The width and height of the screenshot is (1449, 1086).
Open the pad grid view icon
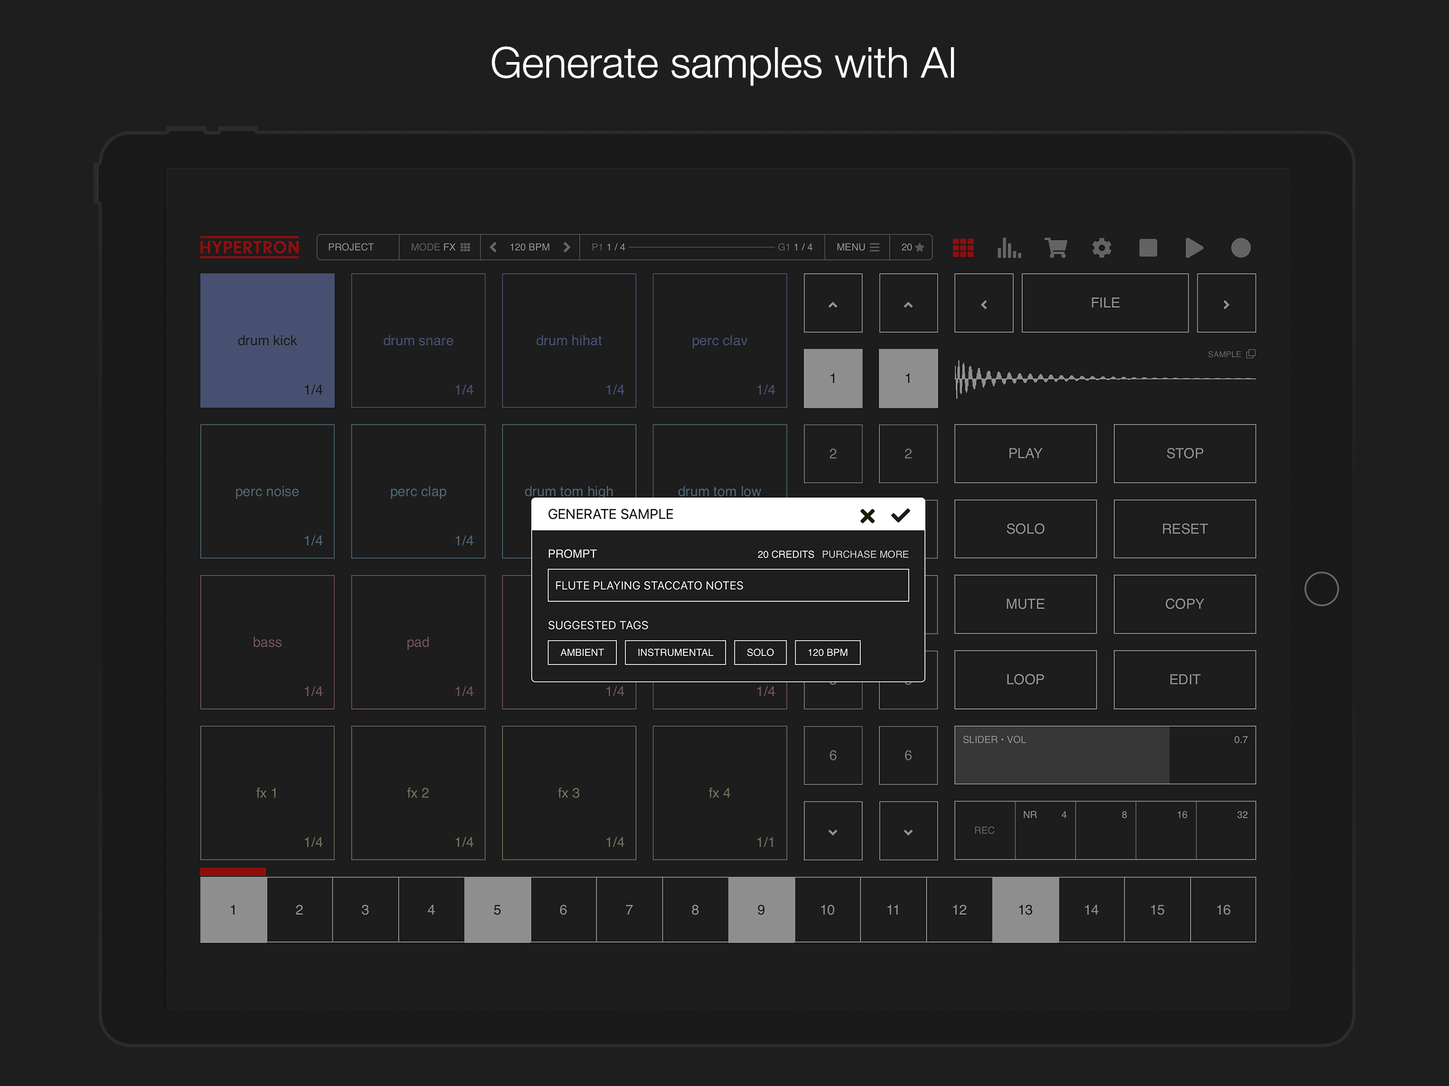point(963,247)
